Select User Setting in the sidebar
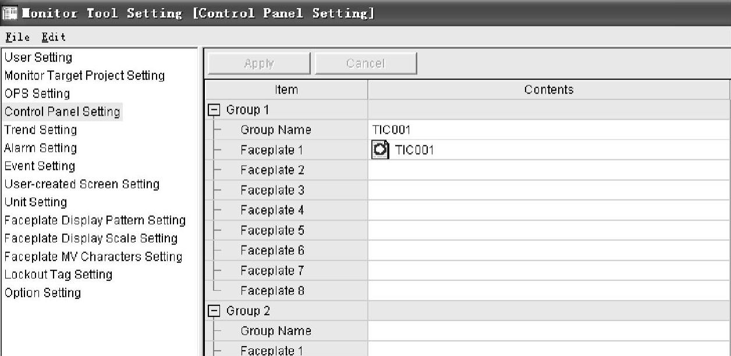The image size is (731, 356). [x=38, y=58]
